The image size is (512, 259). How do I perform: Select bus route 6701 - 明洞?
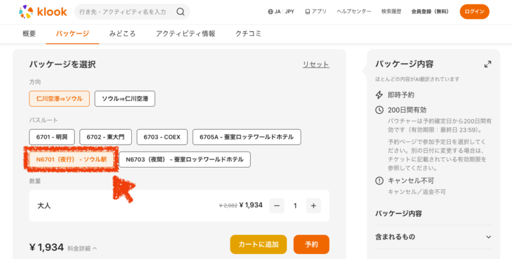click(x=52, y=137)
